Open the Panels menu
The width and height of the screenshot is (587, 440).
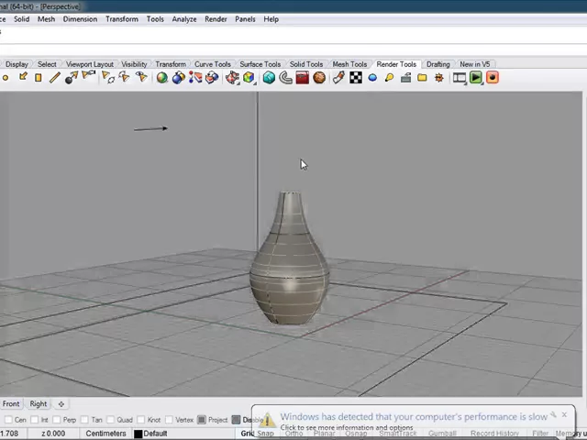point(245,19)
